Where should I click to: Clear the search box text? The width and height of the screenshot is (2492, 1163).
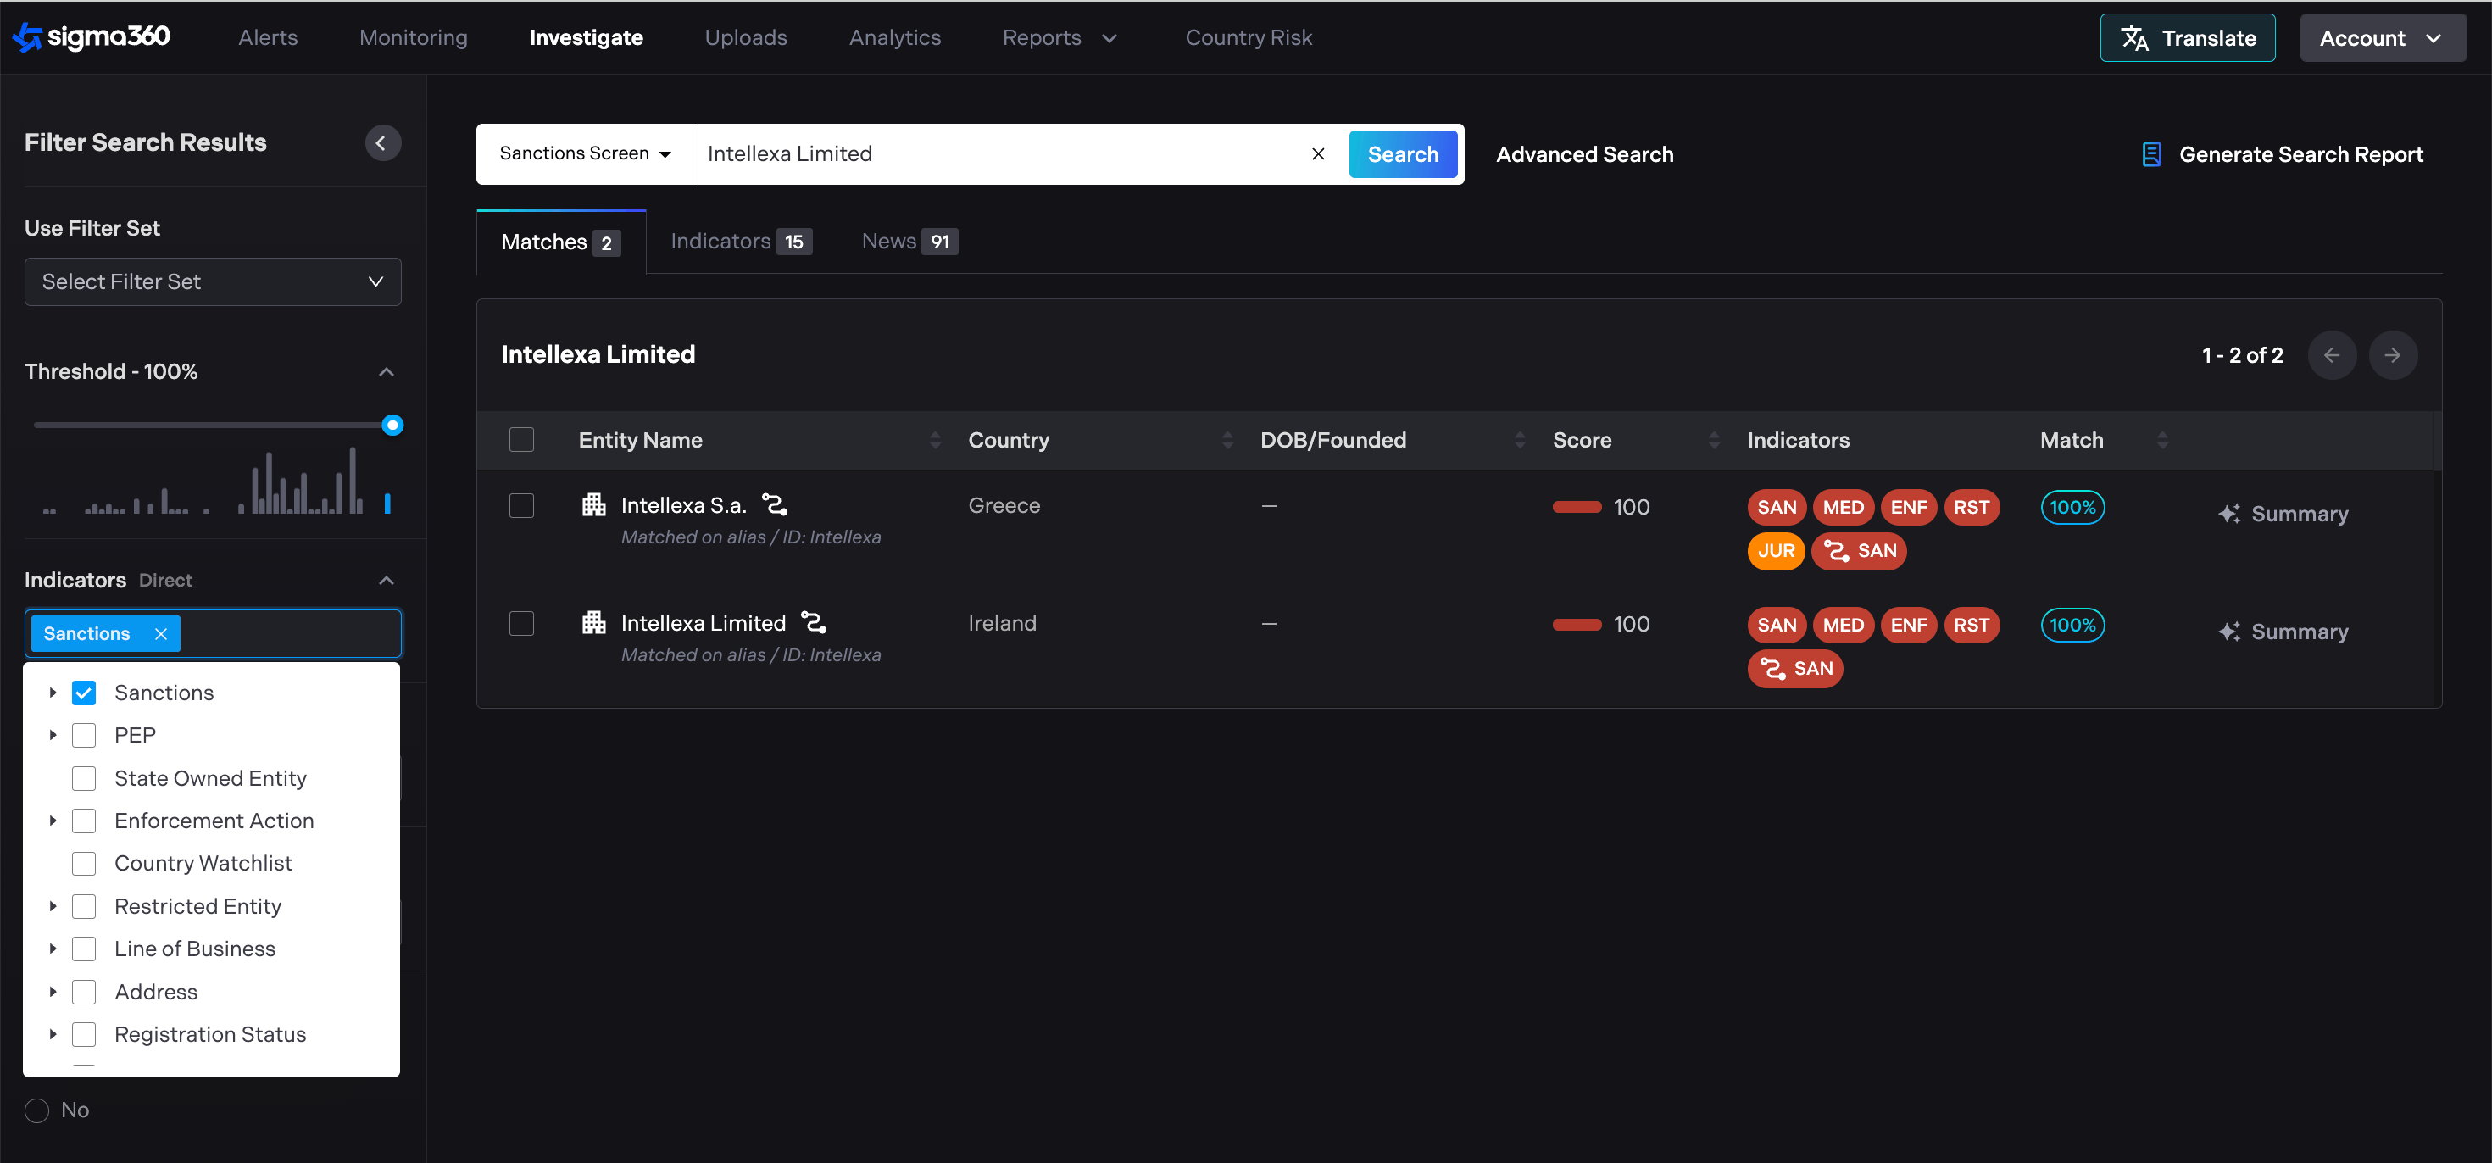1317,153
